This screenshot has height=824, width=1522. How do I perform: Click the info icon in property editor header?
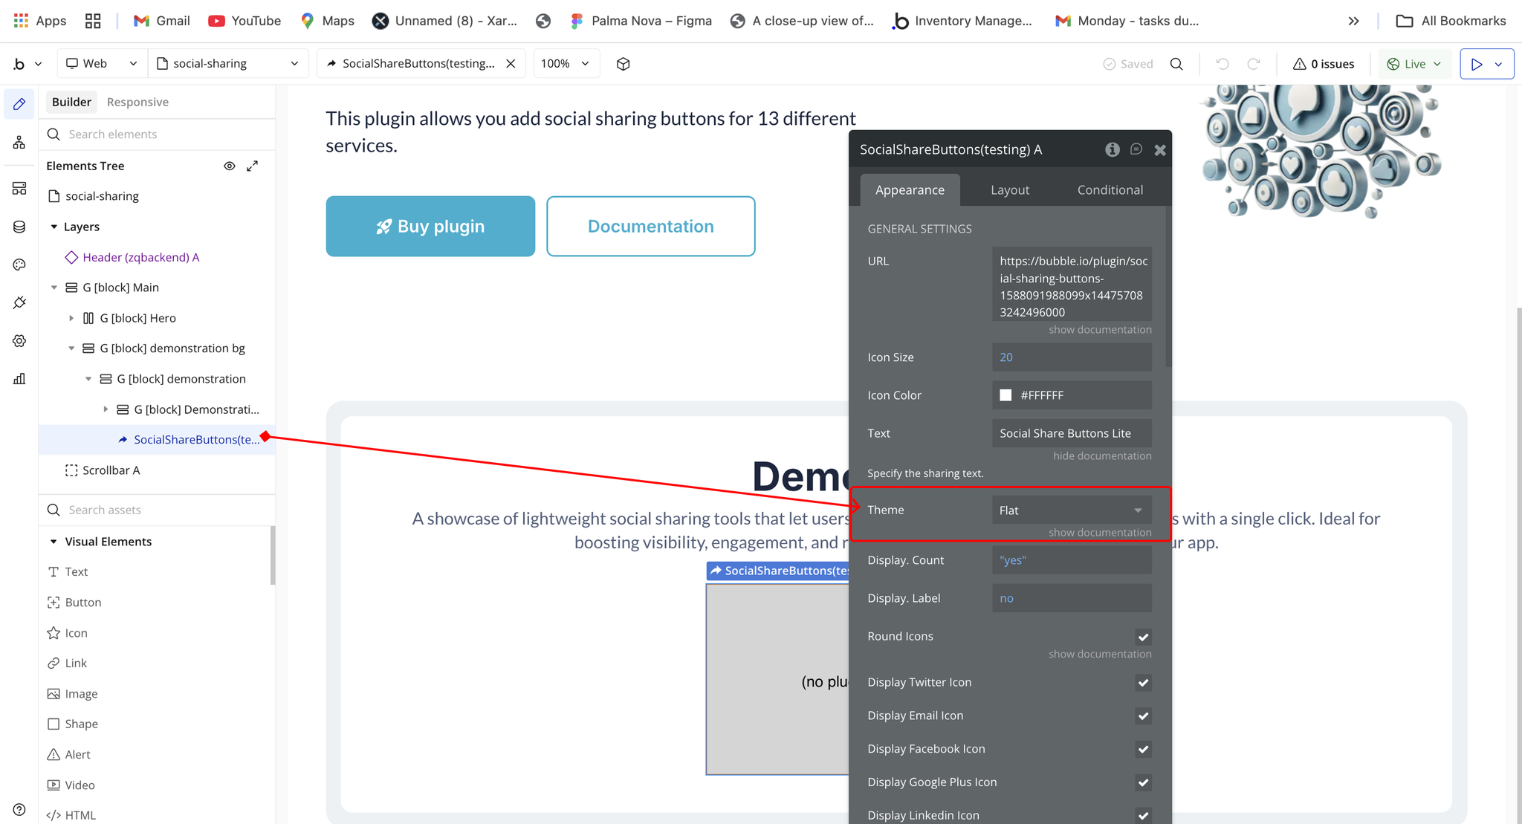pyautogui.click(x=1112, y=149)
